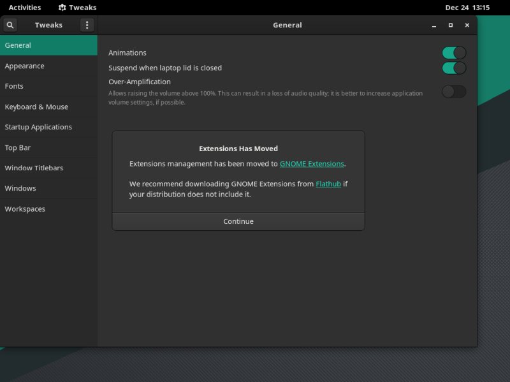The width and height of the screenshot is (510, 382).
Task: Turn off suspend when laptop lid is closed
Action: point(453,68)
